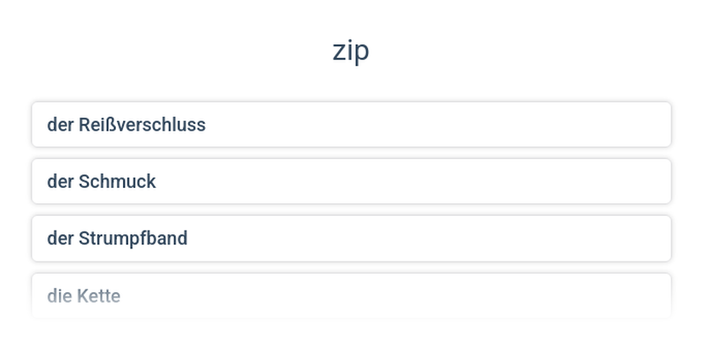
Task: Answer zip with the Strumpfband card
Action: [351, 239]
